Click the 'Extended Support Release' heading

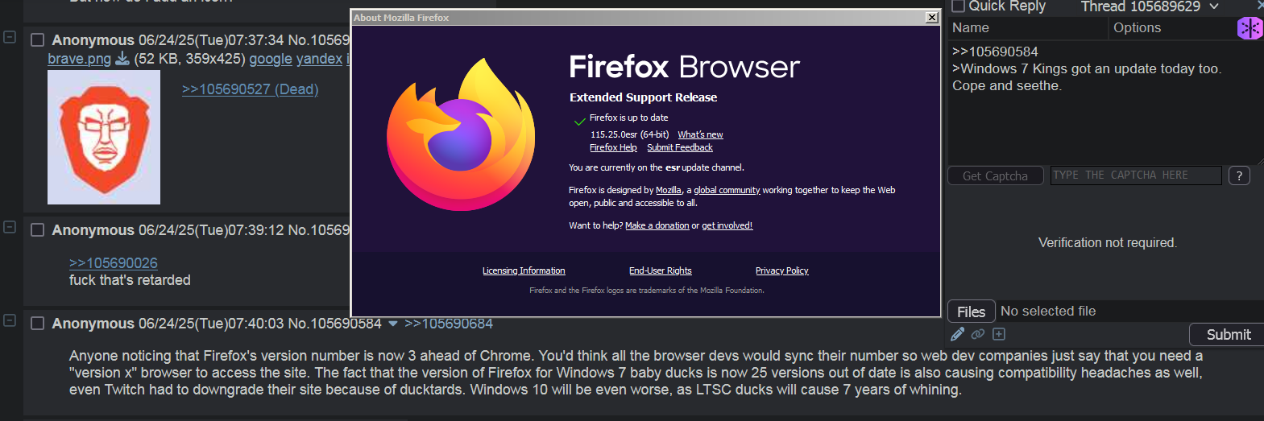pyautogui.click(x=643, y=97)
